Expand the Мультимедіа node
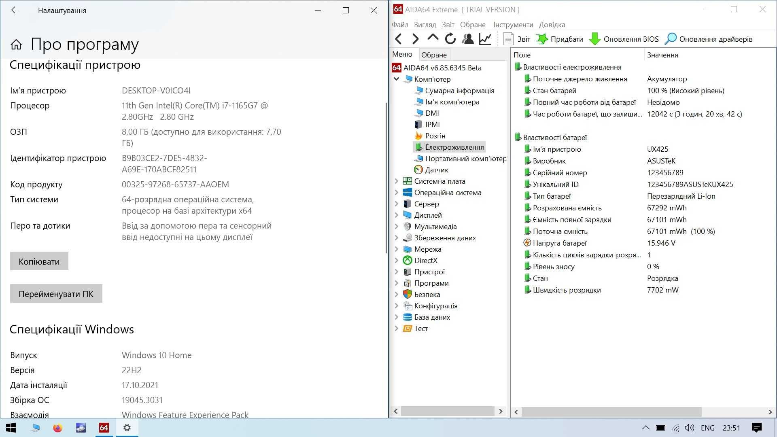 [396, 226]
